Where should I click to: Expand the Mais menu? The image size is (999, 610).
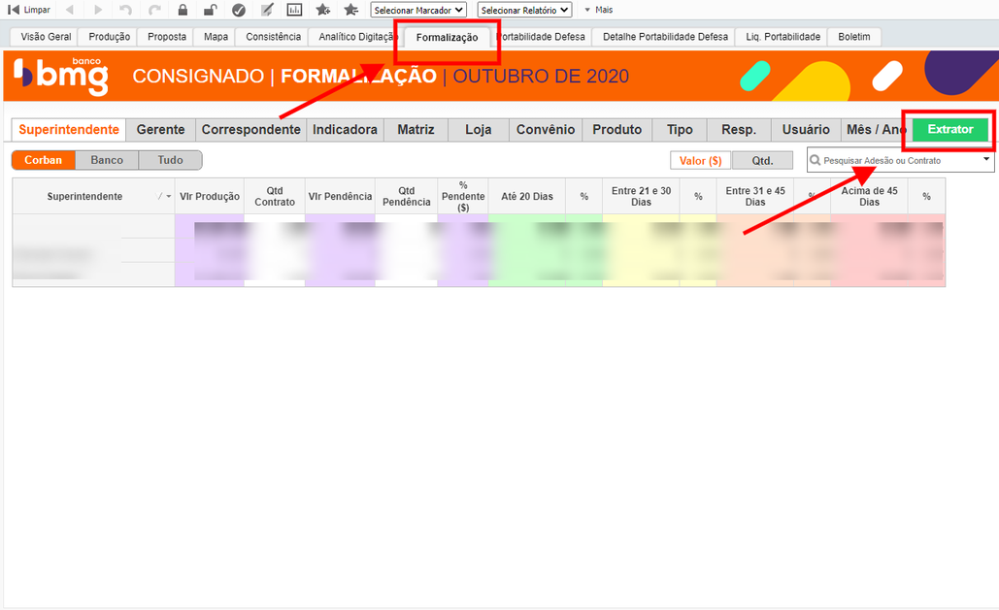(x=599, y=10)
